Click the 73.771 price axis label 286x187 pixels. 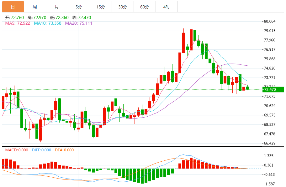point(270,78)
